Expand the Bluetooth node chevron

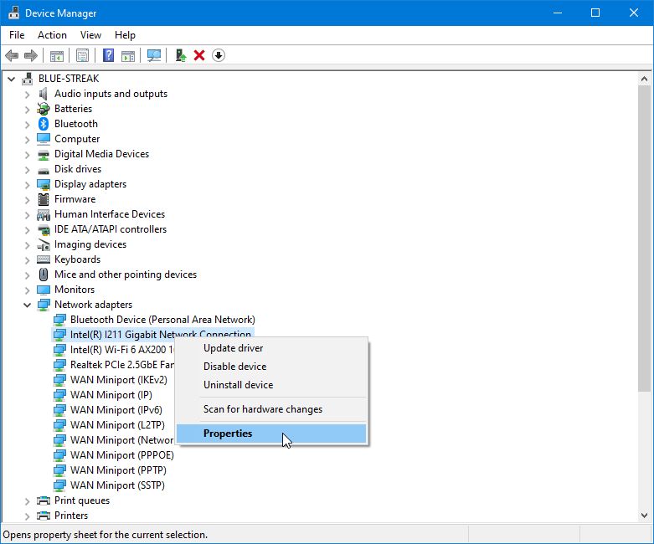pos(27,124)
